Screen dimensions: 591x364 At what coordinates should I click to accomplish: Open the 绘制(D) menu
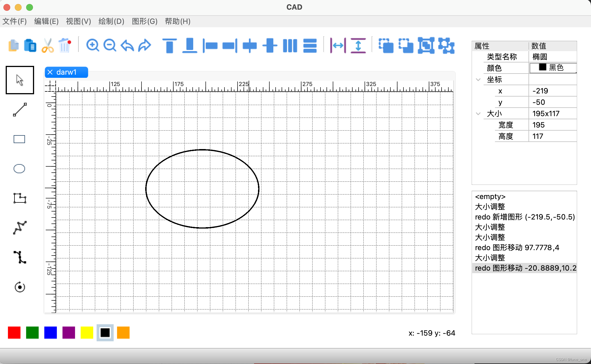(x=111, y=21)
